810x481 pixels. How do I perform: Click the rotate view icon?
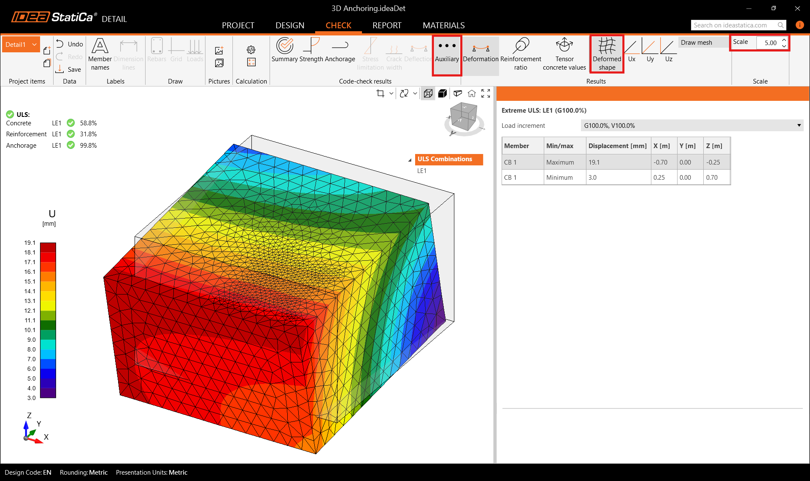tap(404, 93)
